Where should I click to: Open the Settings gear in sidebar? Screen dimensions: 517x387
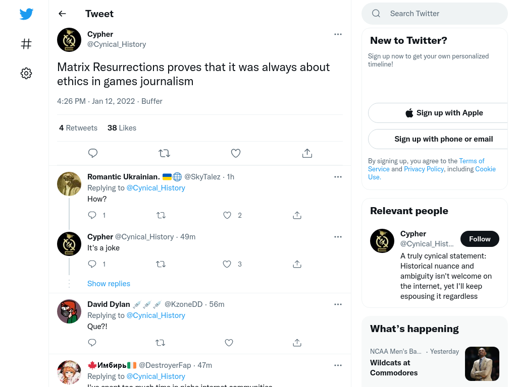click(x=26, y=73)
